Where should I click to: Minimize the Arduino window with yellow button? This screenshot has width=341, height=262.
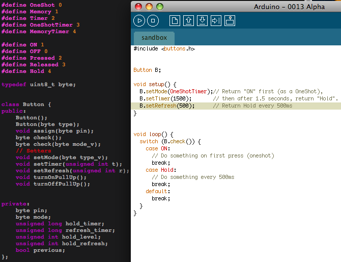[149, 7]
